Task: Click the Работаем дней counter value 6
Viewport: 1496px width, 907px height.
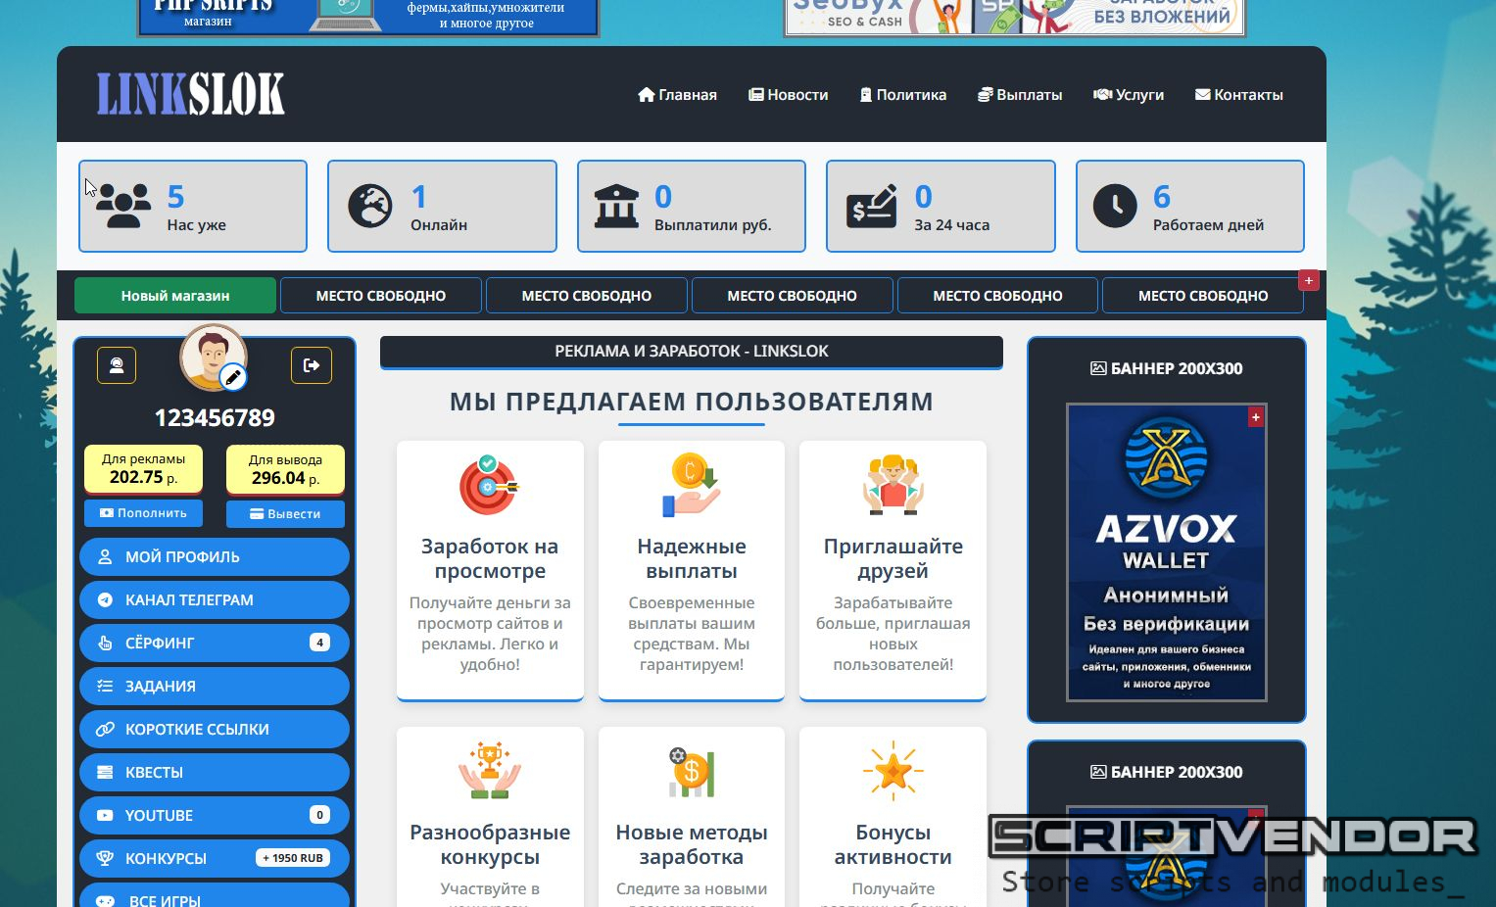Action: point(1162,197)
